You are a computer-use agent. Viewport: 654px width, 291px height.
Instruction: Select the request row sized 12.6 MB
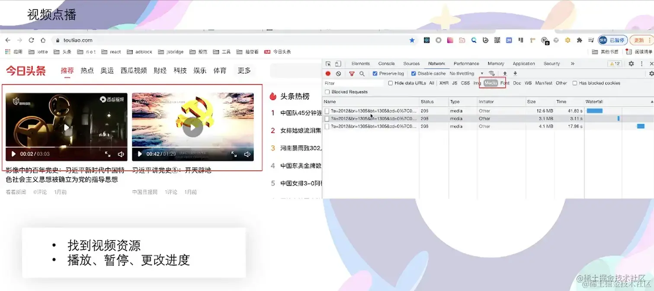[487, 111]
